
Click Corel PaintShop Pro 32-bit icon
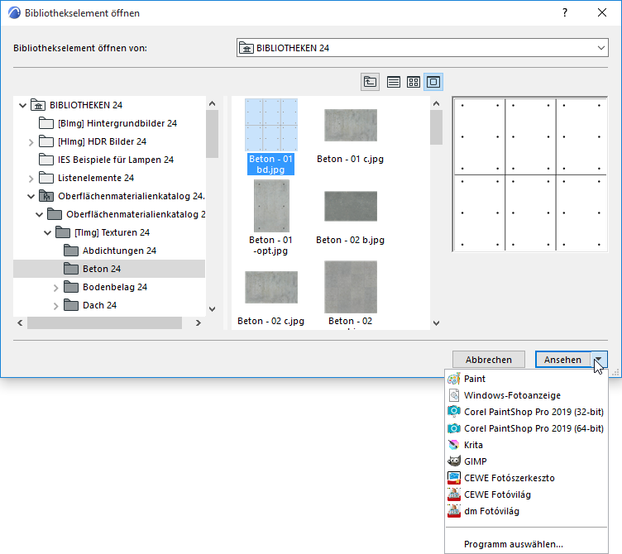[454, 412]
